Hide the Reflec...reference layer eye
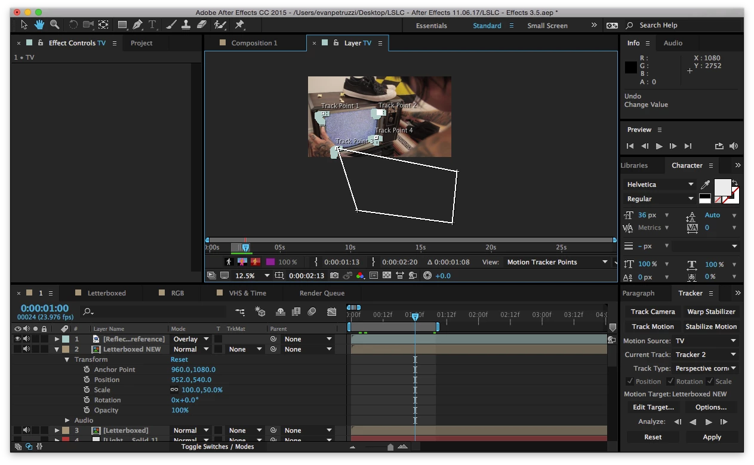 click(17, 339)
